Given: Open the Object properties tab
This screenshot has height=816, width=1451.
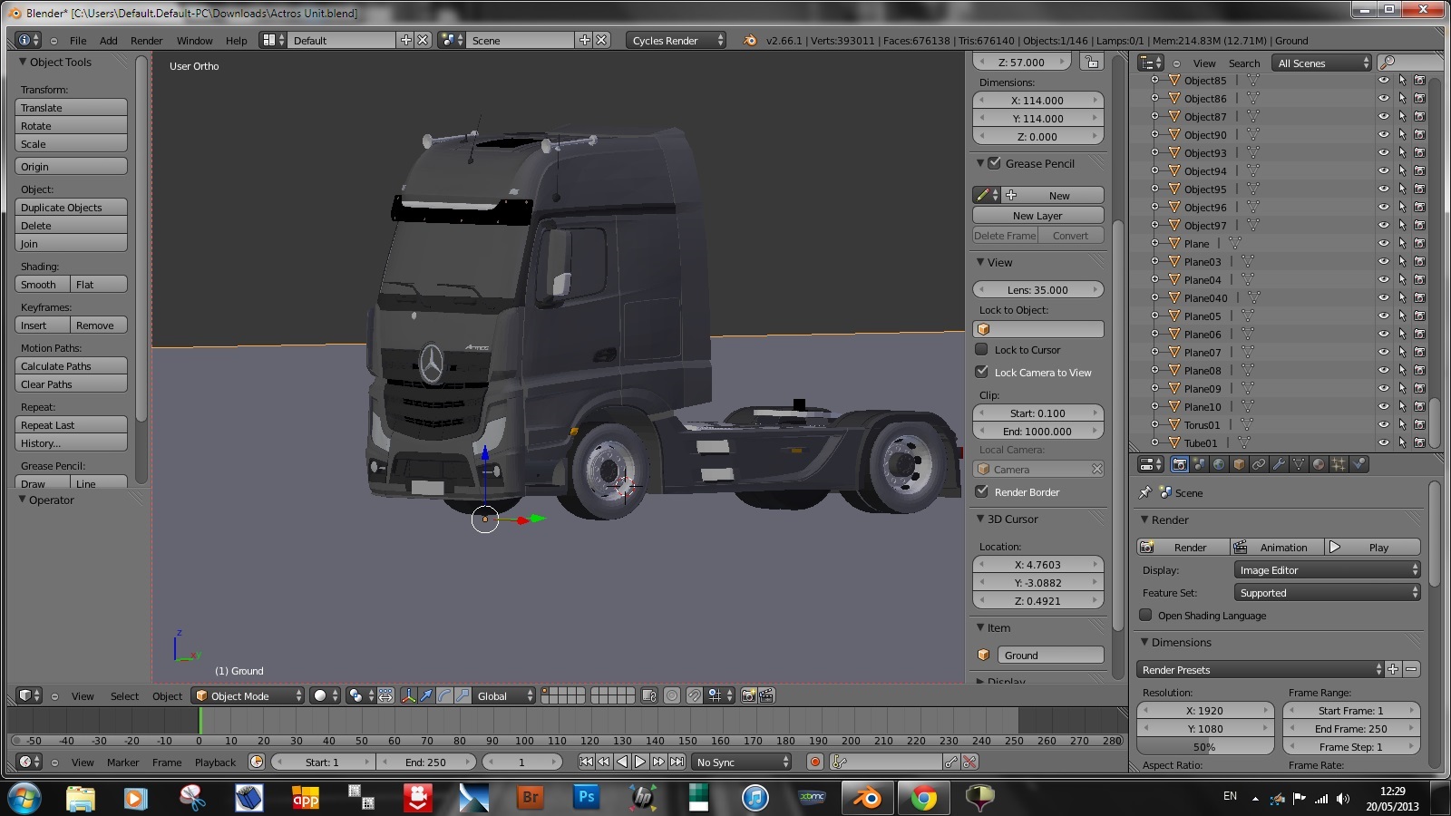Looking at the screenshot, I should [1239, 464].
